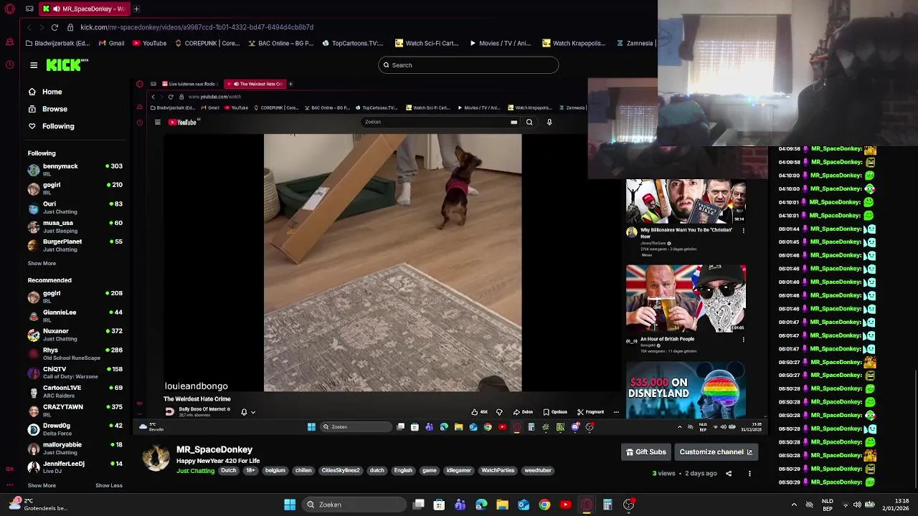
Task: Open the OBS Studio taskbar icon
Action: click(x=629, y=505)
